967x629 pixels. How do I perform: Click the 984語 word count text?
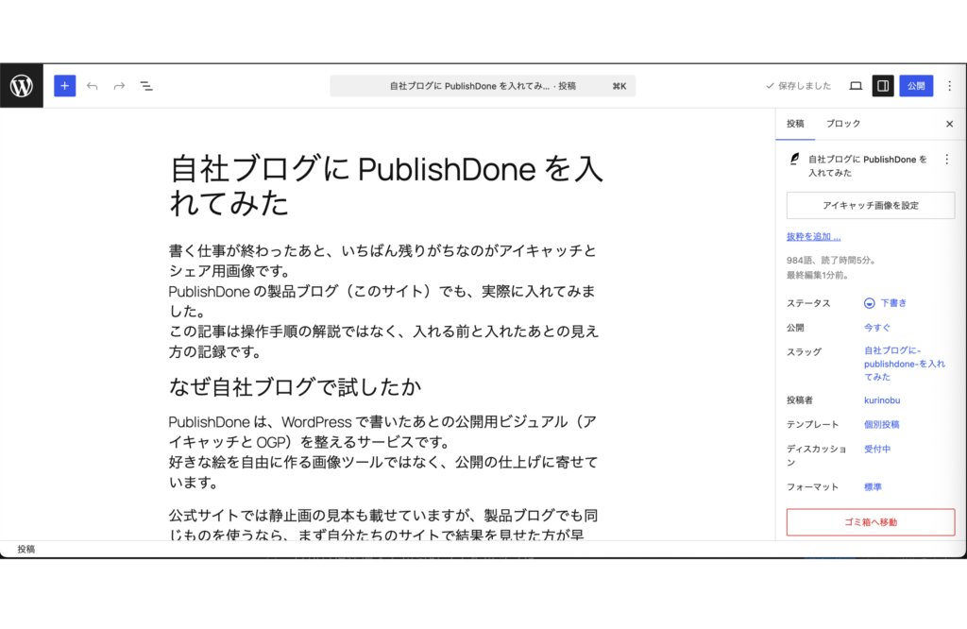[x=830, y=261]
